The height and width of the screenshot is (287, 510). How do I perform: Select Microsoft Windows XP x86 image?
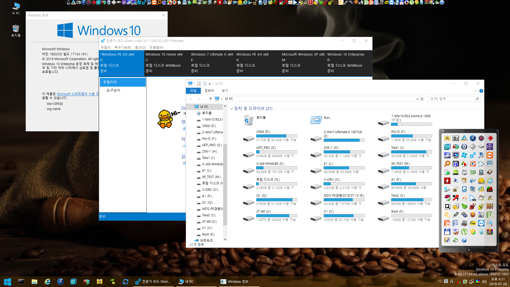[303, 63]
